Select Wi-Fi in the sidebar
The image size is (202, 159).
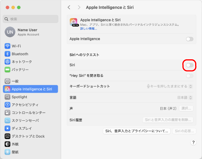click(30, 46)
